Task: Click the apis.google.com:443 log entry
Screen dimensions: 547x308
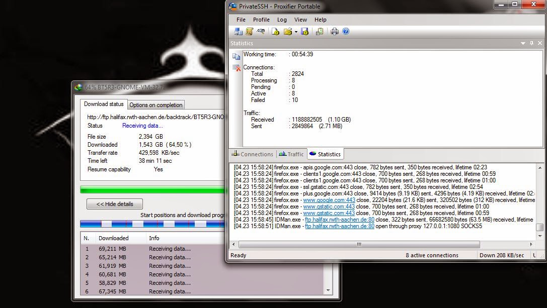Action: tap(360, 167)
